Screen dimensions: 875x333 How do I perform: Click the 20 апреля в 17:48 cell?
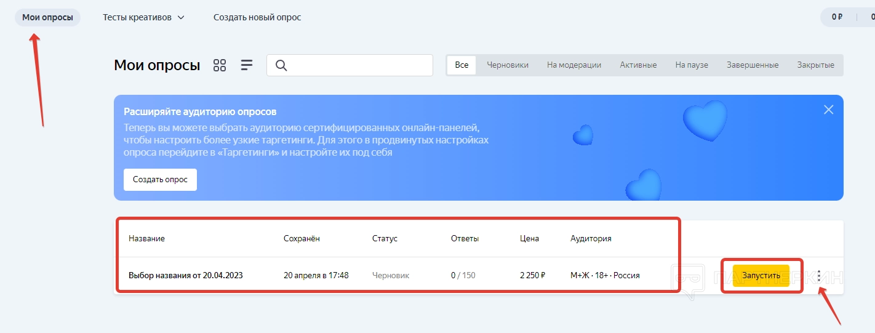[316, 275]
